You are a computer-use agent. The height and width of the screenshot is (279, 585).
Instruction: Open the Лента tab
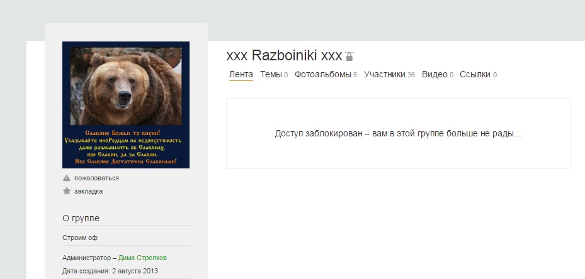point(241,75)
